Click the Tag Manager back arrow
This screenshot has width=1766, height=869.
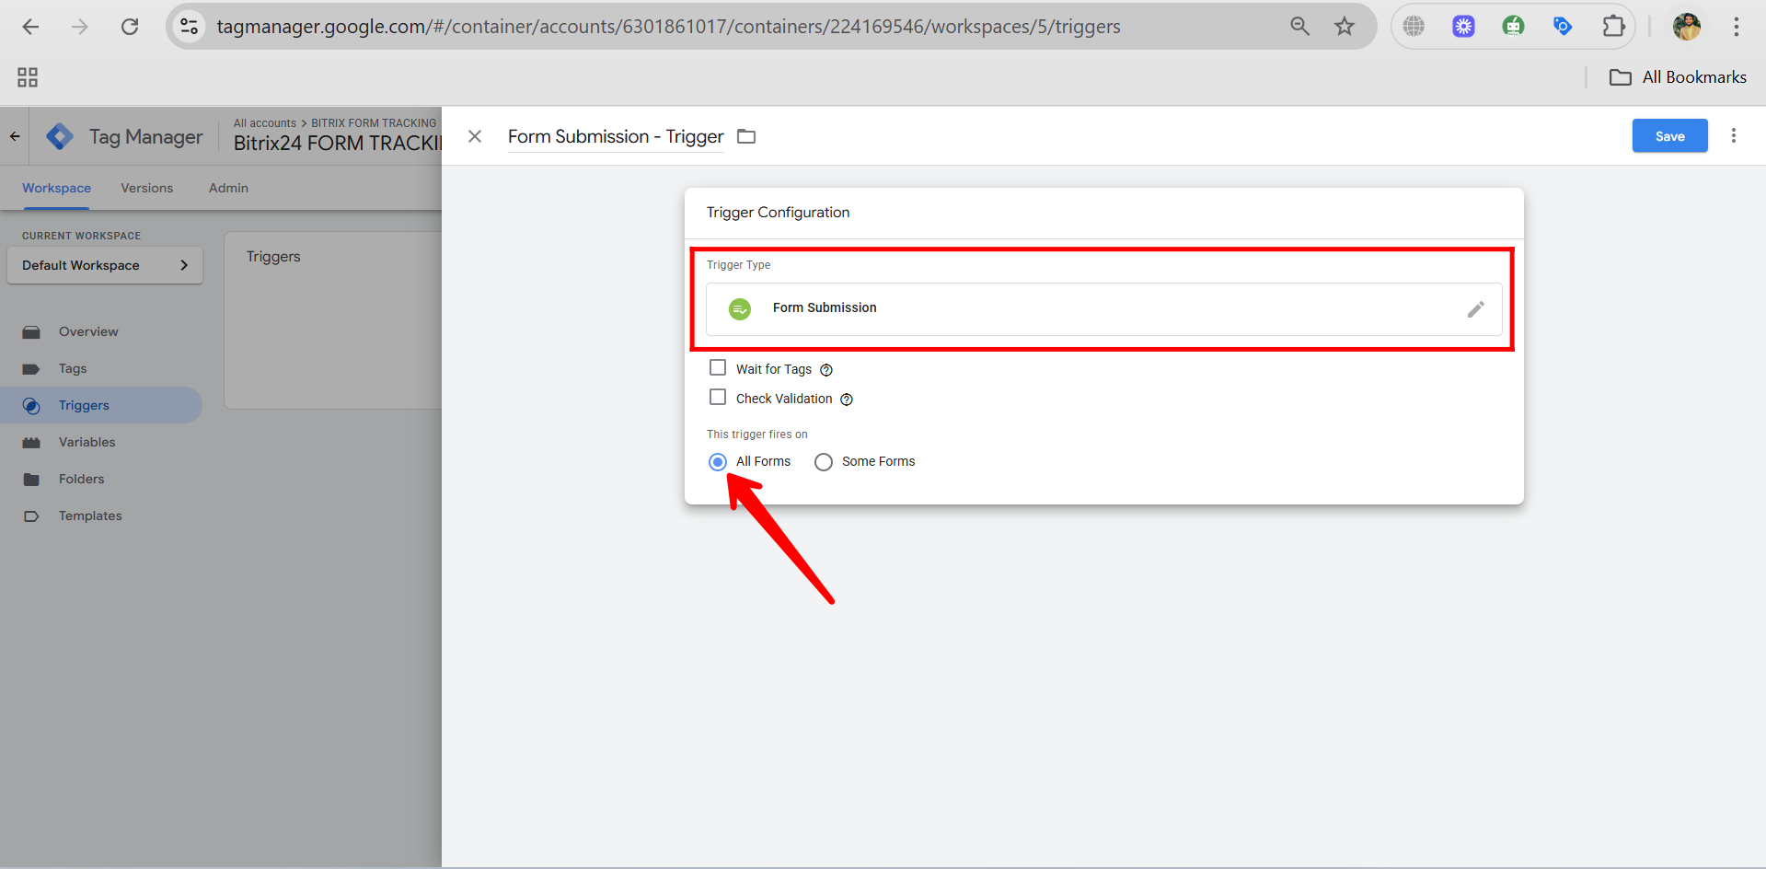tap(15, 136)
